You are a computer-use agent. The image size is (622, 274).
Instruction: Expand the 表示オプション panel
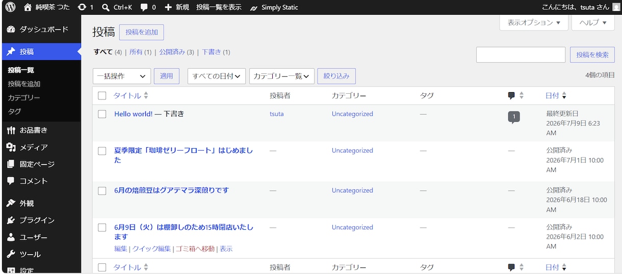[534, 22]
